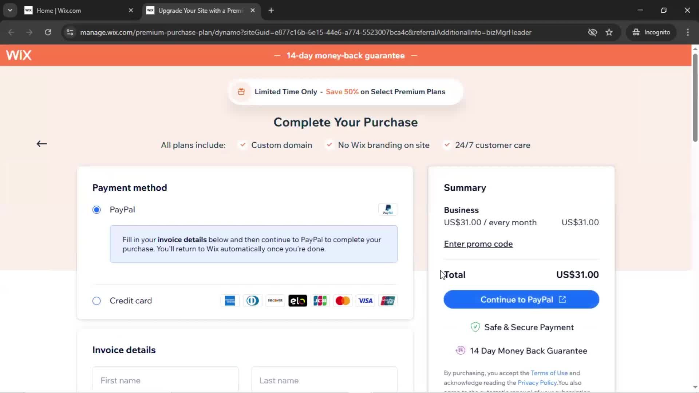Image resolution: width=699 pixels, height=393 pixels.
Task: Open the tab search dropdown arrow
Action: point(10,11)
